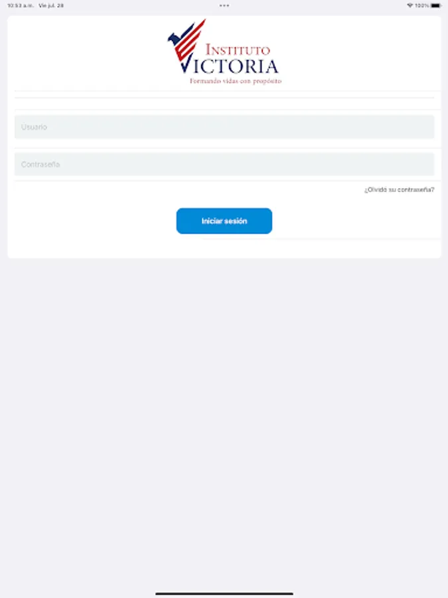Viewport: 448px width, 598px height.
Task: Open the ¿Olvidó su contraseña? link
Action: click(399, 189)
